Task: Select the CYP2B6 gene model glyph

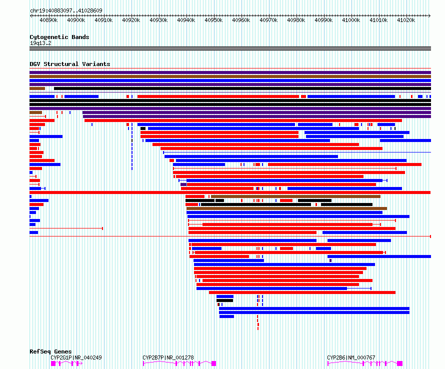Action: point(365,363)
